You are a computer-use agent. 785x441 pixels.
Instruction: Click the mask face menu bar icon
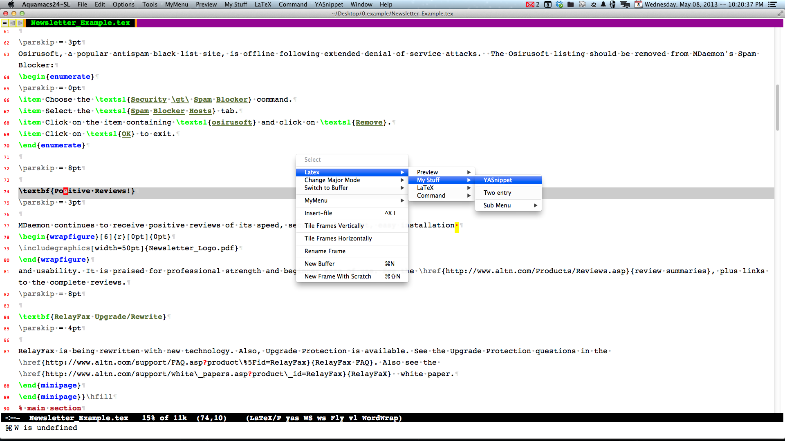pos(612,4)
